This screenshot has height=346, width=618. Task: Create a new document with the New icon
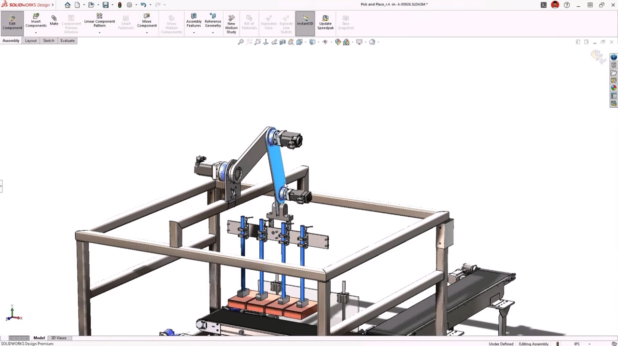click(77, 5)
